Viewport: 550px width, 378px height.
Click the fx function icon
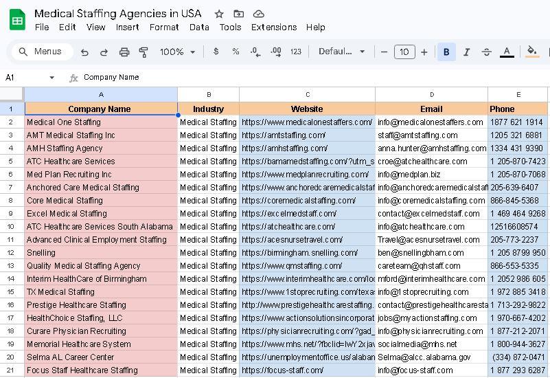(73, 78)
